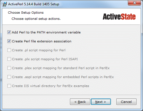Go to previous step with Back button
This screenshot has width=143, height=111.
point(80,102)
